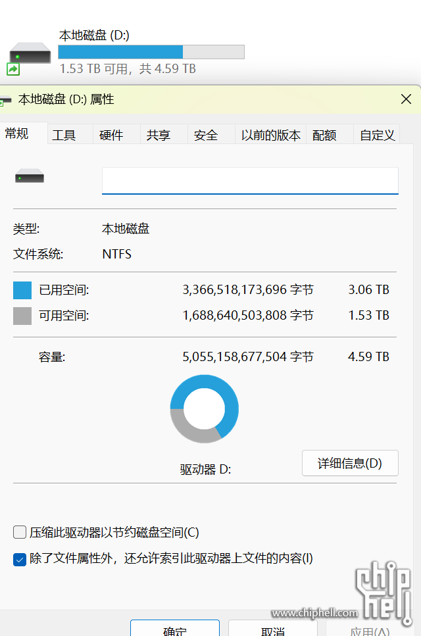The width and height of the screenshot is (421, 636).
Task: Click the D: drive capacity usage bar
Action: coord(151,52)
